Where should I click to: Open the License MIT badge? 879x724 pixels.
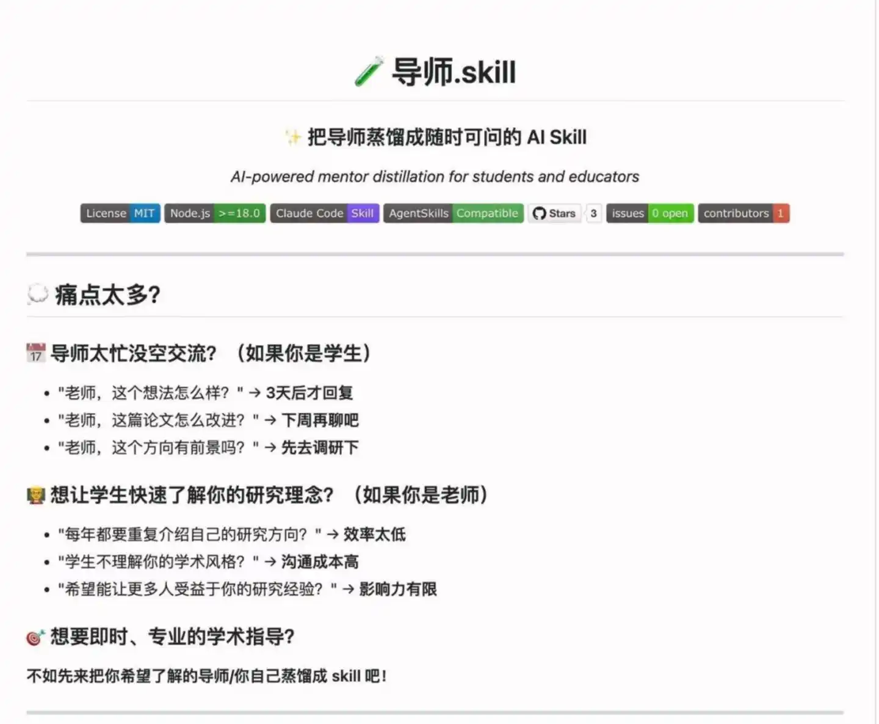(x=120, y=213)
